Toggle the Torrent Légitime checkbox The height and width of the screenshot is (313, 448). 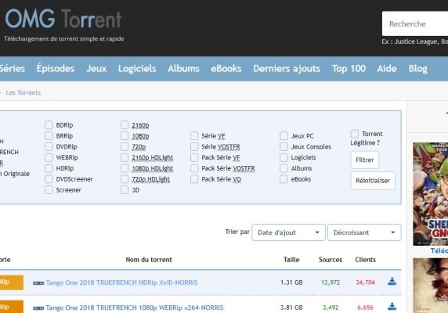click(x=355, y=134)
